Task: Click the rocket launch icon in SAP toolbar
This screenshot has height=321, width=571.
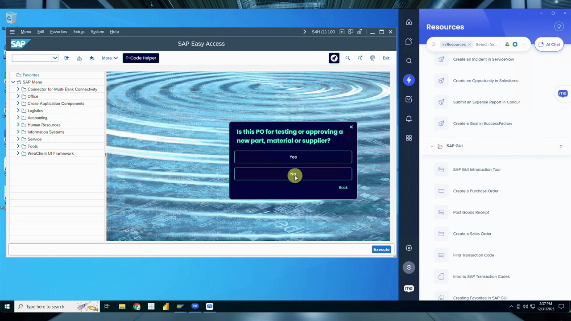Action: point(334,58)
